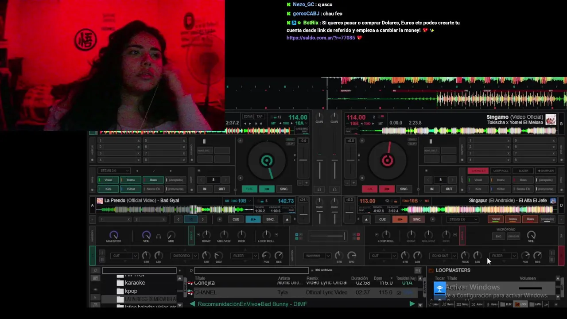Image resolution: width=567 pixels, height=319 pixels.
Task: Increase pitch with plus on deck B
Action: click(x=353, y=183)
